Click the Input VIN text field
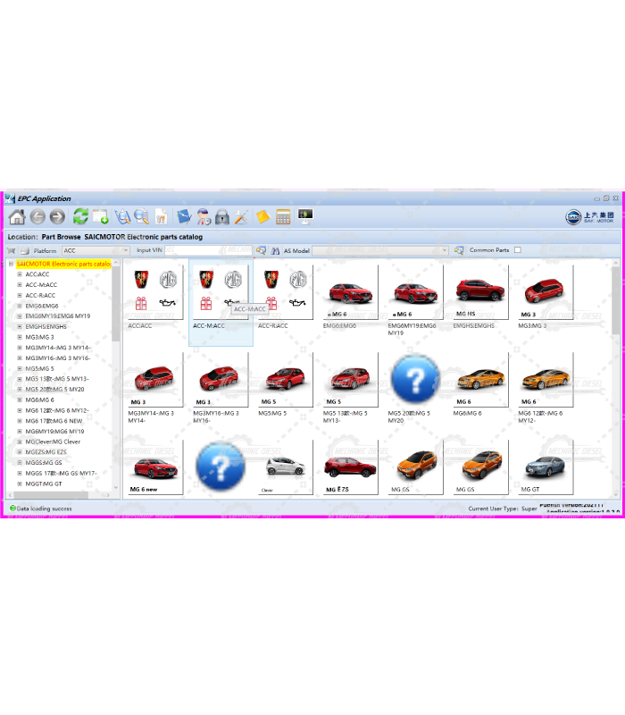The height and width of the screenshot is (715, 625). point(208,251)
